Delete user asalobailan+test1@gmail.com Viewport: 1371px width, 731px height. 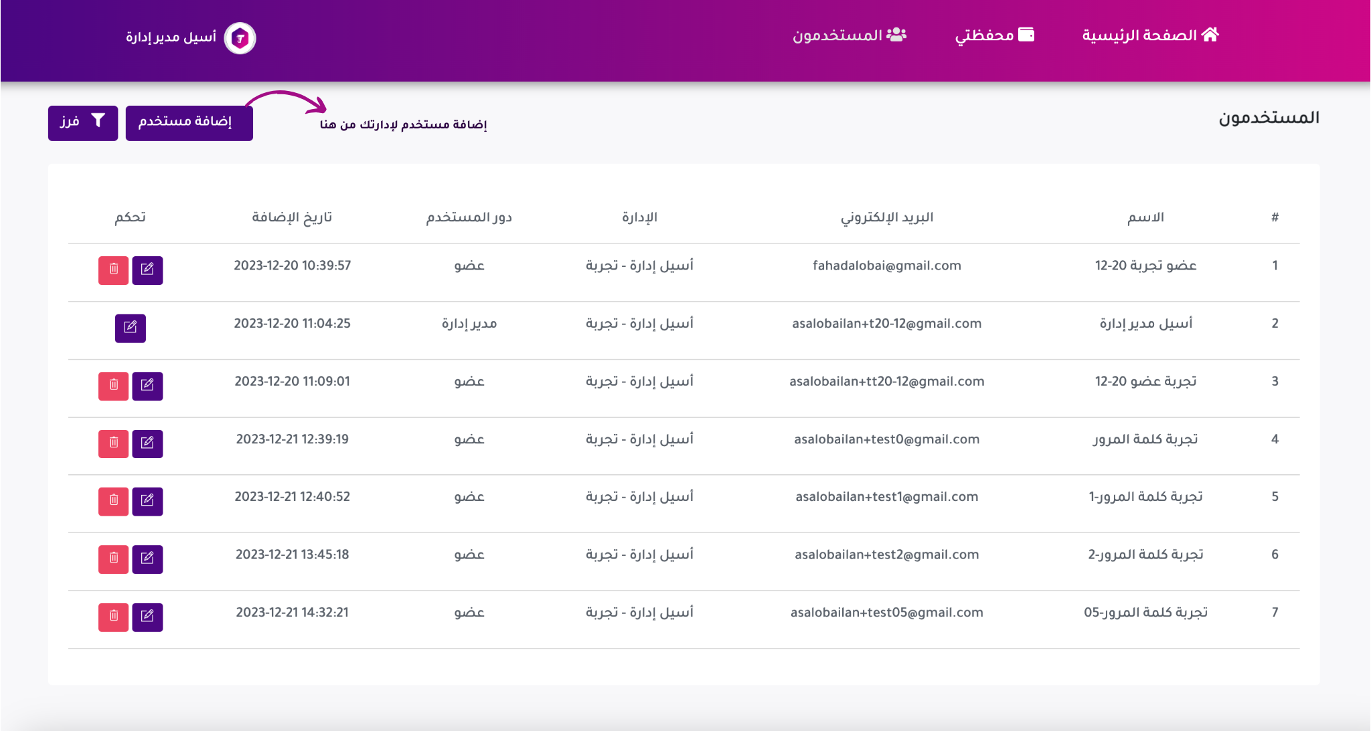click(113, 501)
